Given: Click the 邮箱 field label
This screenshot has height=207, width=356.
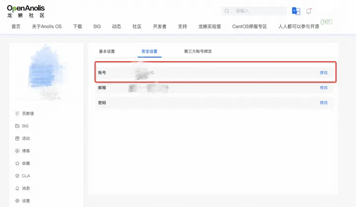Looking at the screenshot, I should point(102,87).
